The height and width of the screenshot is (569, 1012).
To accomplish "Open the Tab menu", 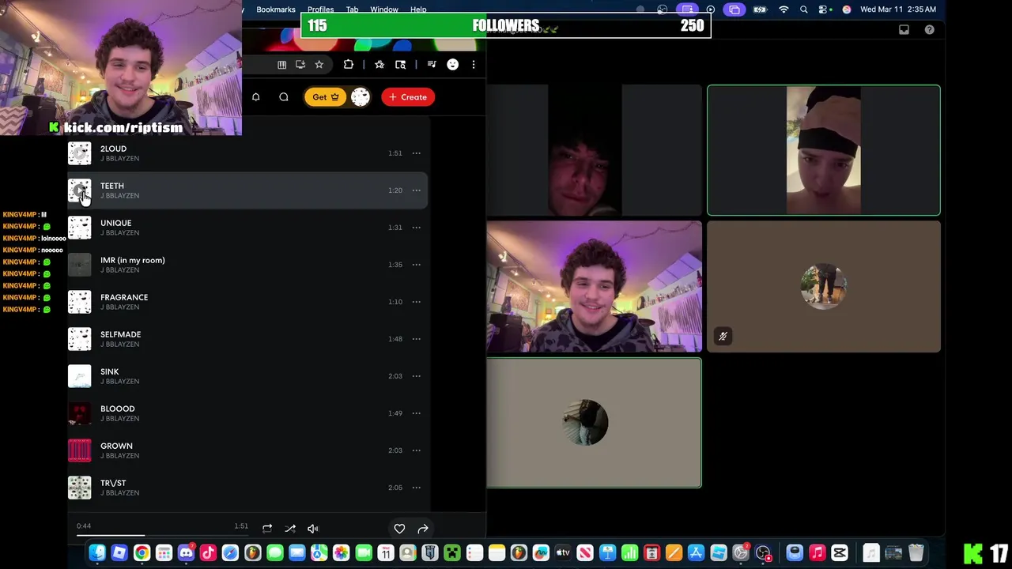I will [x=352, y=9].
